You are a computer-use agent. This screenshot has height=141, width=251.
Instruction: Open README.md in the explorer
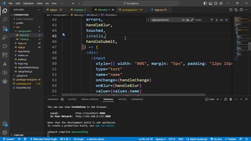[24, 88]
